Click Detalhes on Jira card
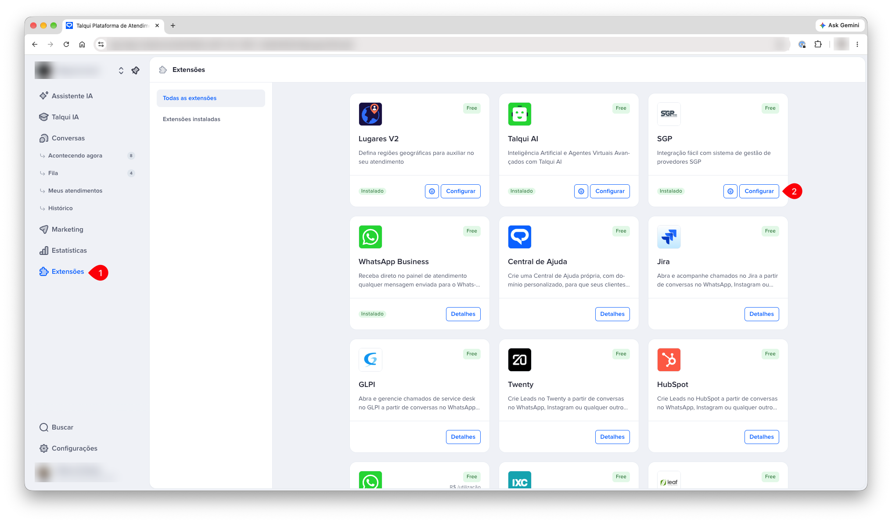Image resolution: width=892 pixels, height=523 pixels. pyautogui.click(x=762, y=314)
